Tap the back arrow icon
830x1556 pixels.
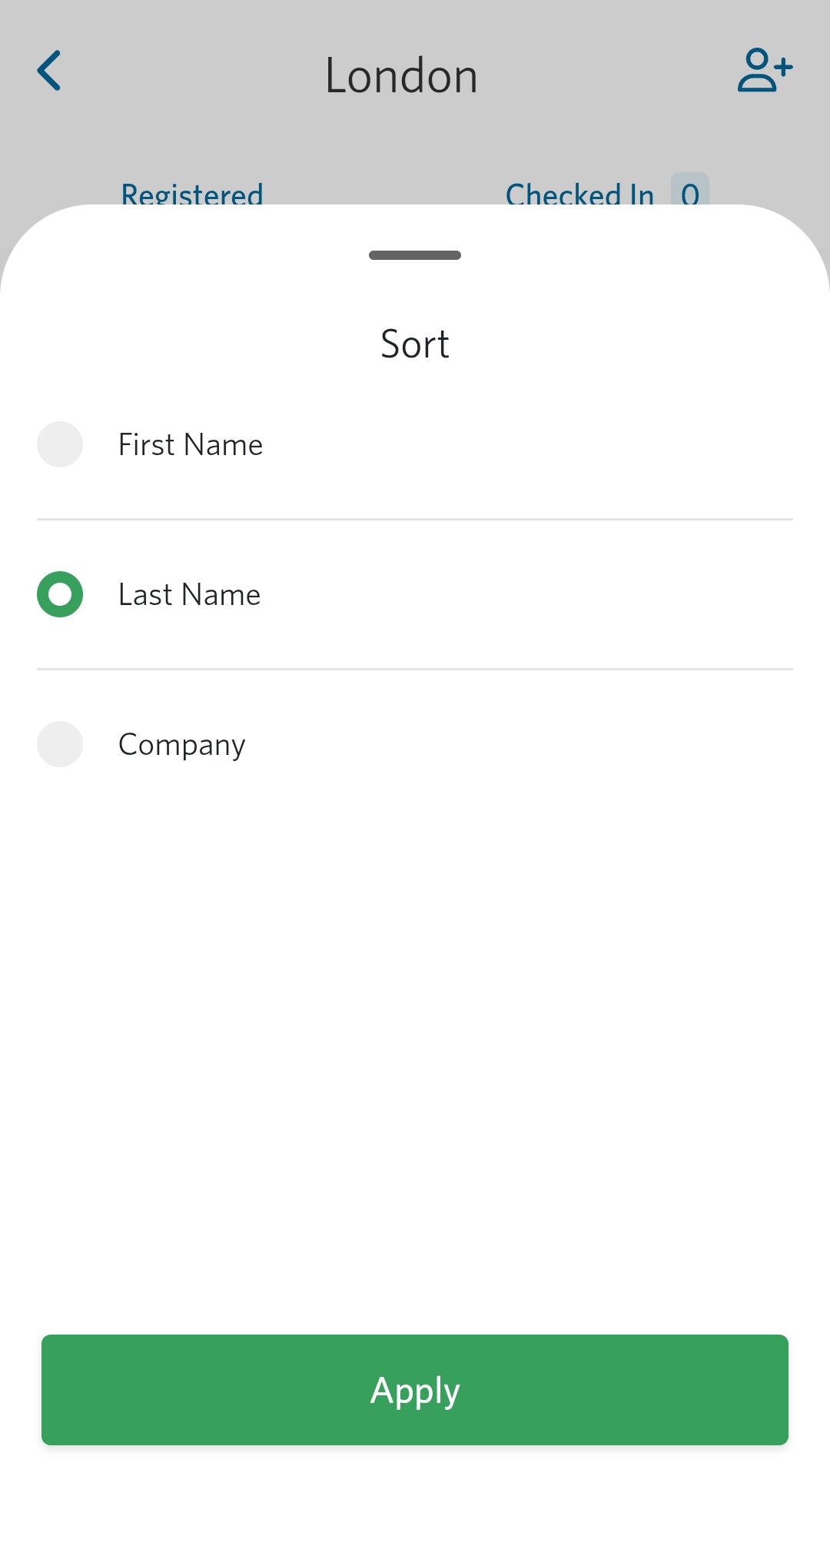(49, 71)
